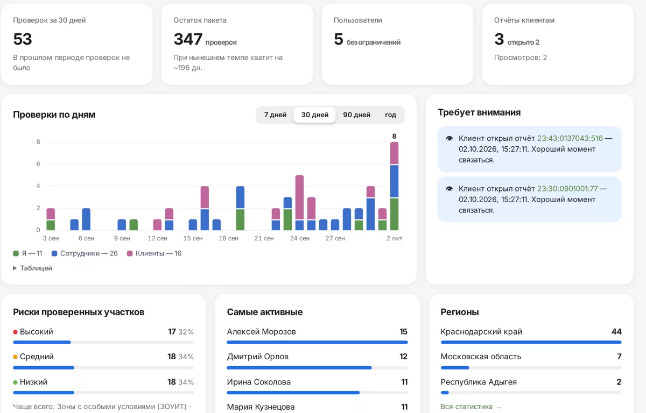Click eye icon beside report 23:43:0137043:516
This screenshot has height=413, width=646.
pos(450,138)
